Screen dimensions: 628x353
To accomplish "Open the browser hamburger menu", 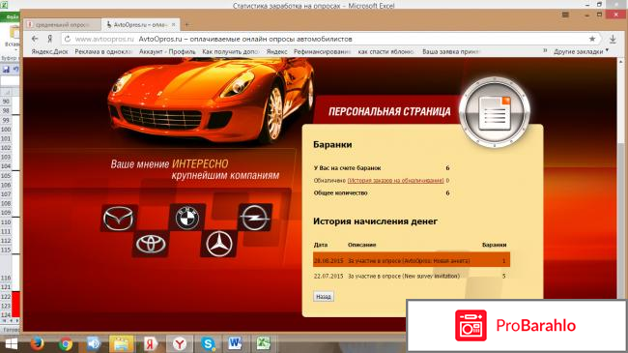I will click(565, 15).
